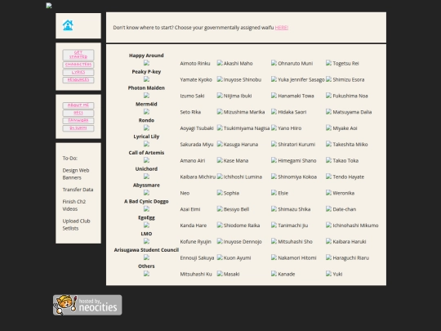
Task: Select the name Seto Rika
Action: pyautogui.click(x=190, y=112)
